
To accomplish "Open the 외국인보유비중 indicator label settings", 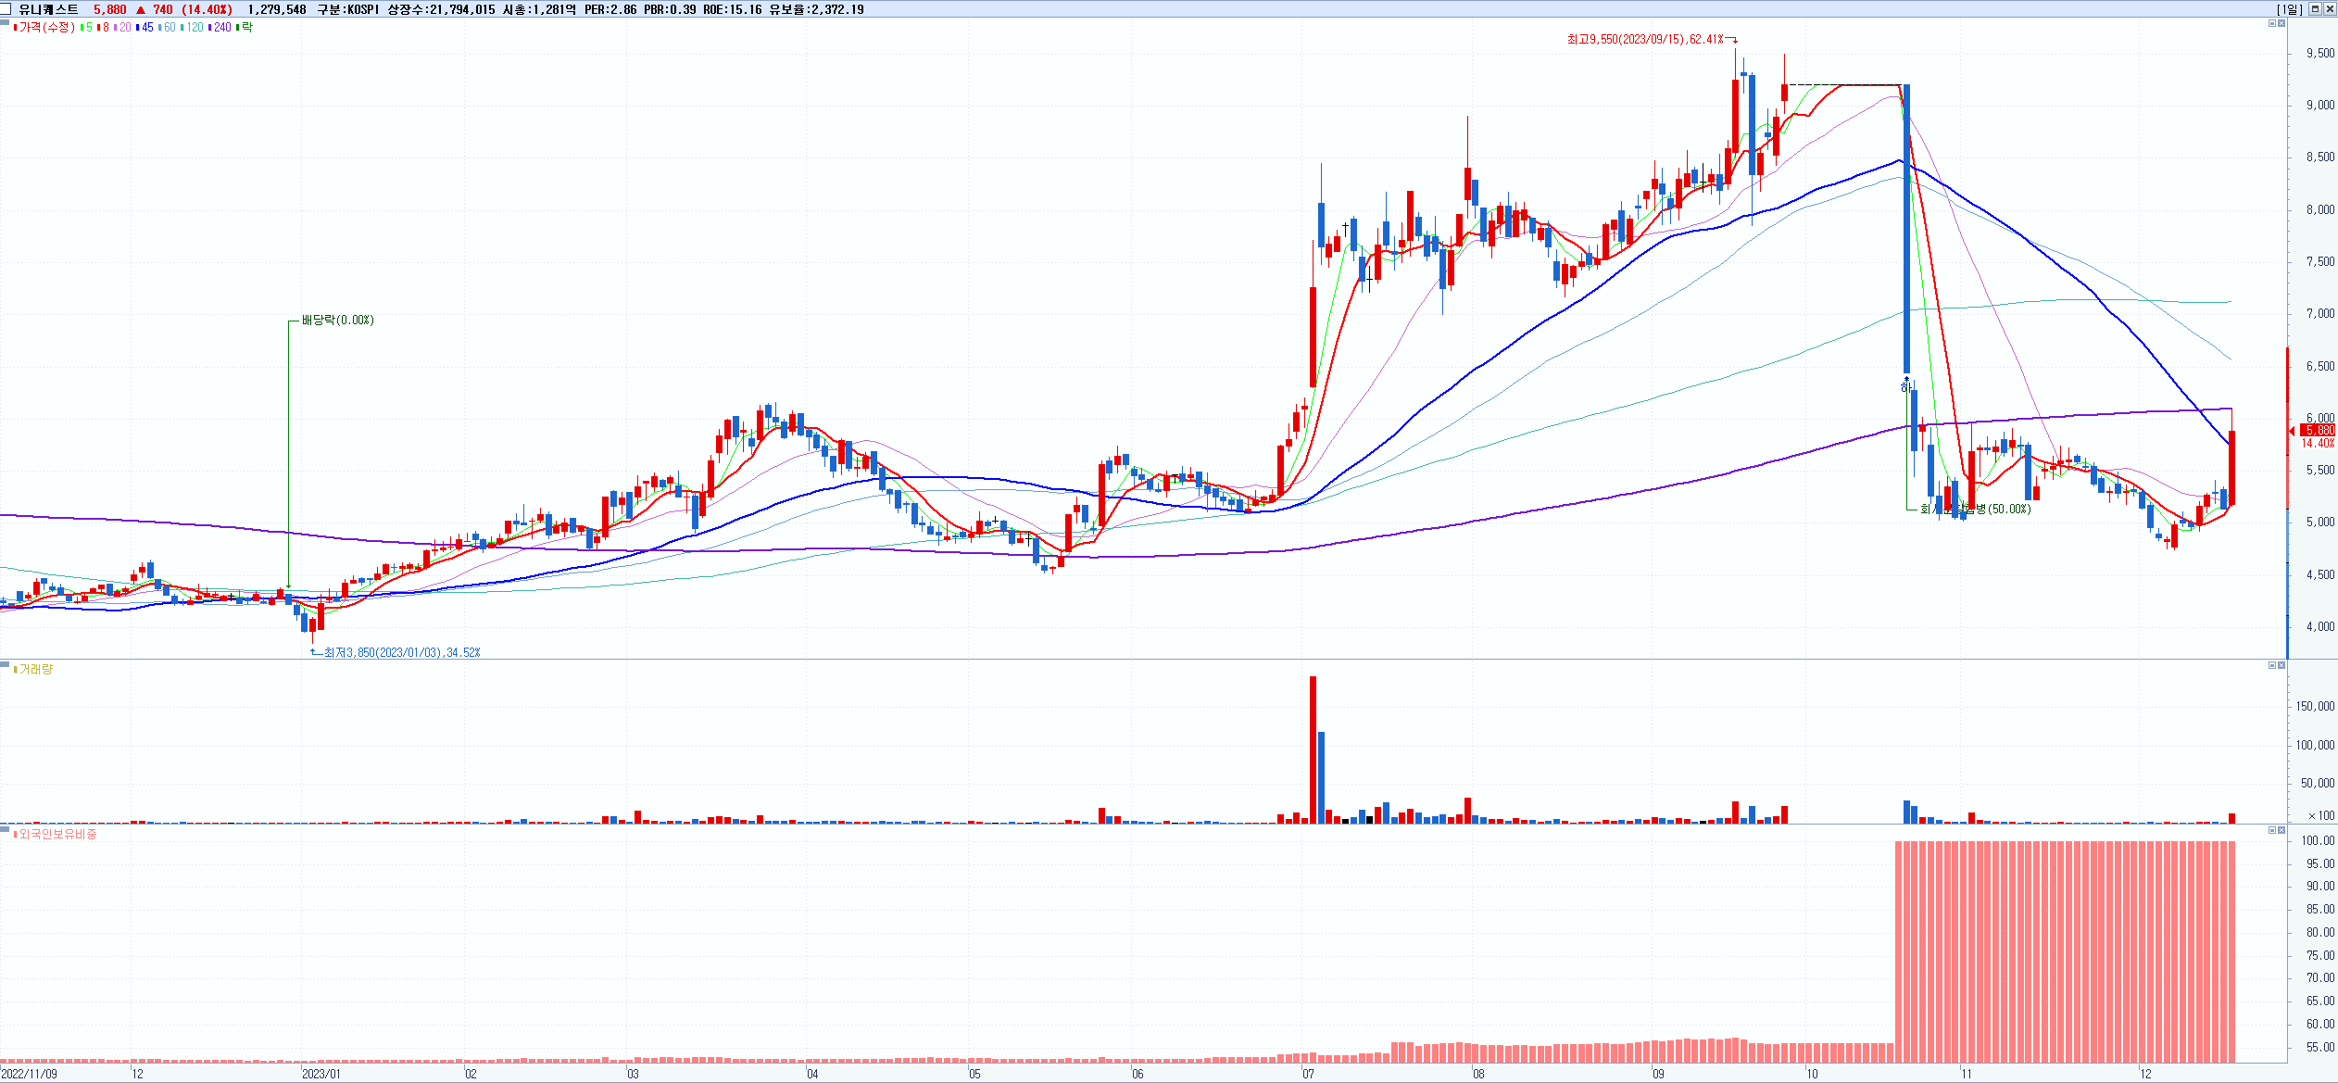I will click(57, 834).
